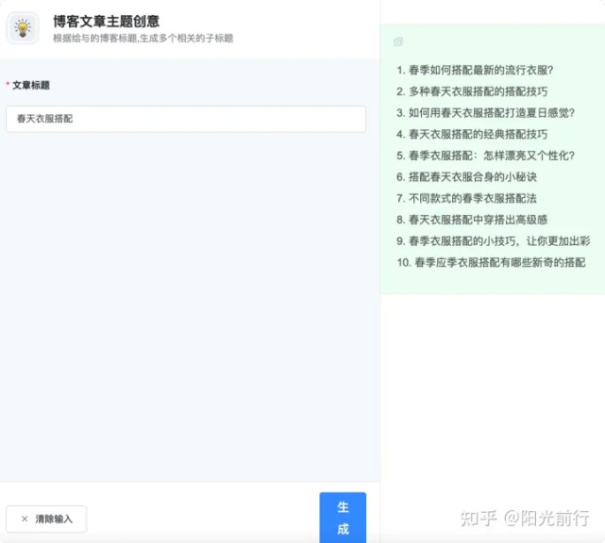Viewport: 605px width, 543px height.
Task: Select result 3 如何用春天衣服搭配打造夏日感觉?
Action: tap(486, 113)
